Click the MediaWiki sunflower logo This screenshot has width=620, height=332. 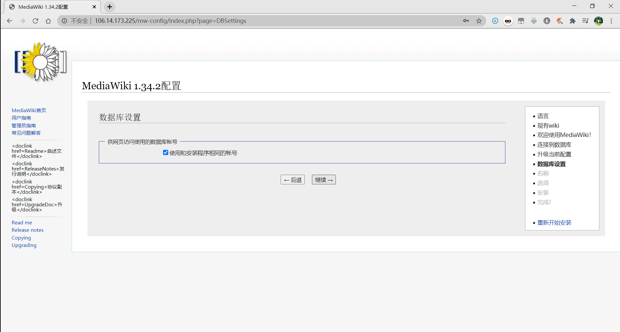point(40,62)
